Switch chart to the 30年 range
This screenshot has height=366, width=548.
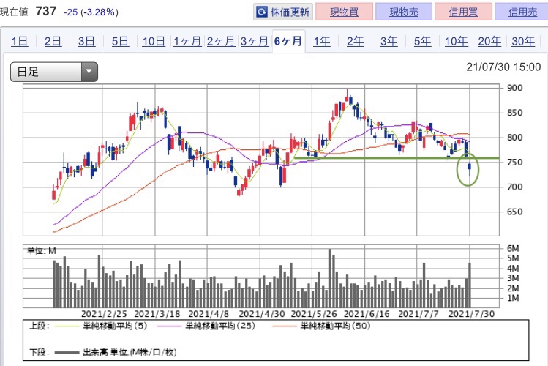coord(523,42)
